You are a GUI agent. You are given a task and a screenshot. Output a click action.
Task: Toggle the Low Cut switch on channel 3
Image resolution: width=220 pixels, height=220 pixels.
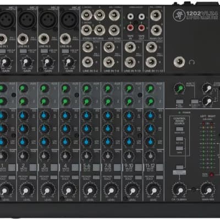(44, 51)
